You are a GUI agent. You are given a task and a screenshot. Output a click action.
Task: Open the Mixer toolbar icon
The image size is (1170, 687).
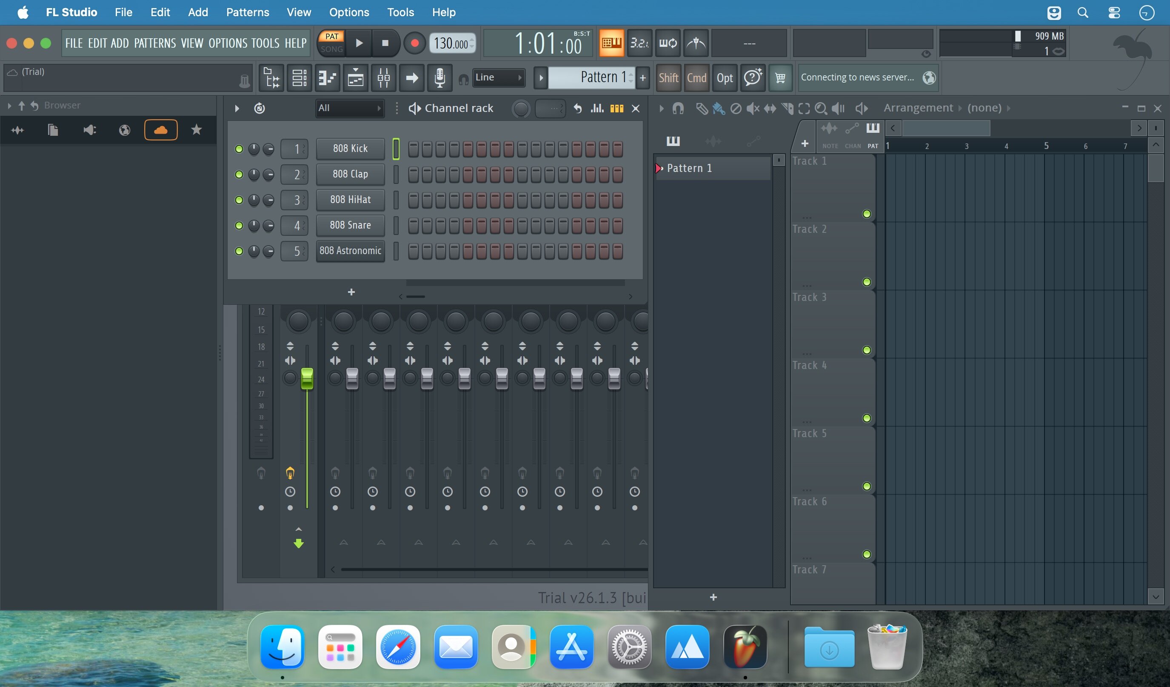383,77
